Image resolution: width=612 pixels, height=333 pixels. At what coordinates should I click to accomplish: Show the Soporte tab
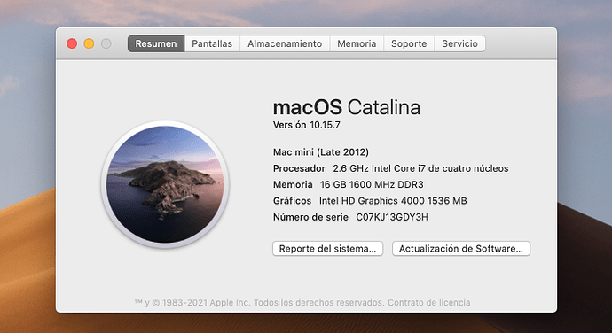409,43
